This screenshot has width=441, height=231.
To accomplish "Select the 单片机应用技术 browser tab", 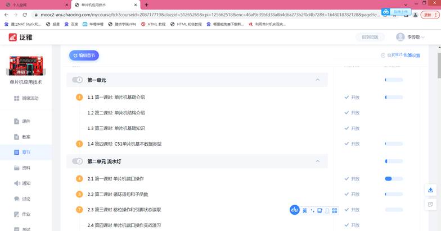I will [106, 4].
